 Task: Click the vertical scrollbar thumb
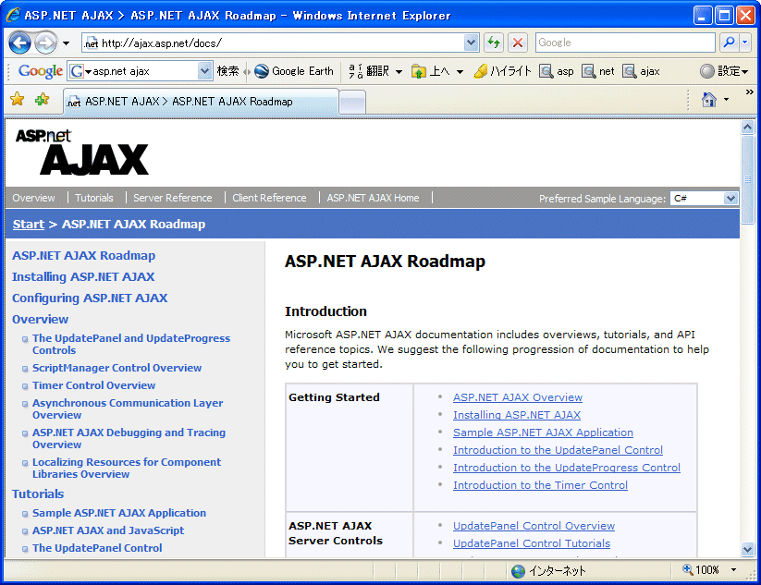coord(747,179)
